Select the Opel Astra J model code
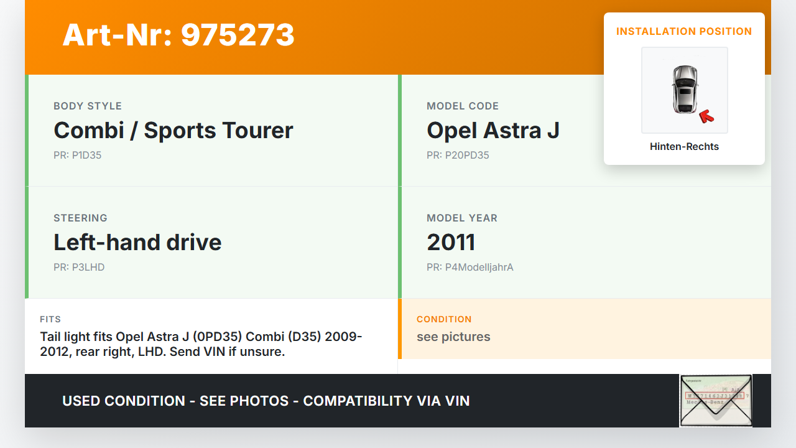Viewport: 796px width, 448px height. (x=493, y=130)
